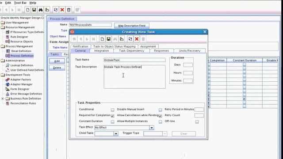The image size is (283, 159).
Task: Click Task Description text area
Action: 134,77
